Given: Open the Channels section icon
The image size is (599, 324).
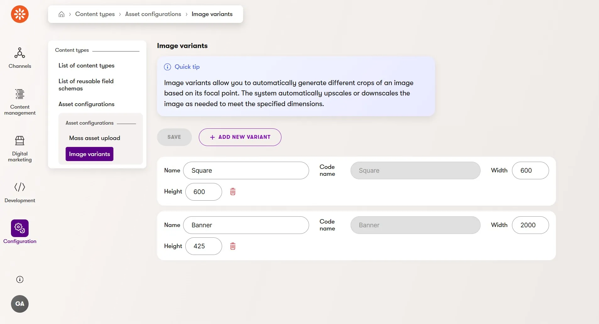Looking at the screenshot, I should pyautogui.click(x=19, y=53).
